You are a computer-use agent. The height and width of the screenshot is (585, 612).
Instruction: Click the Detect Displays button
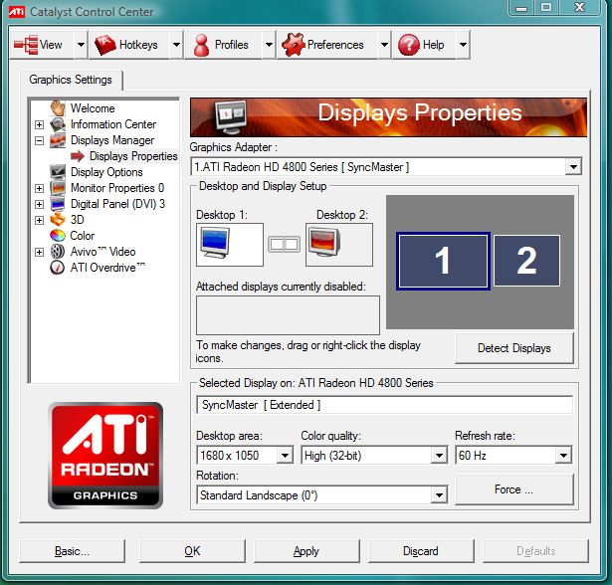click(514, 348)
